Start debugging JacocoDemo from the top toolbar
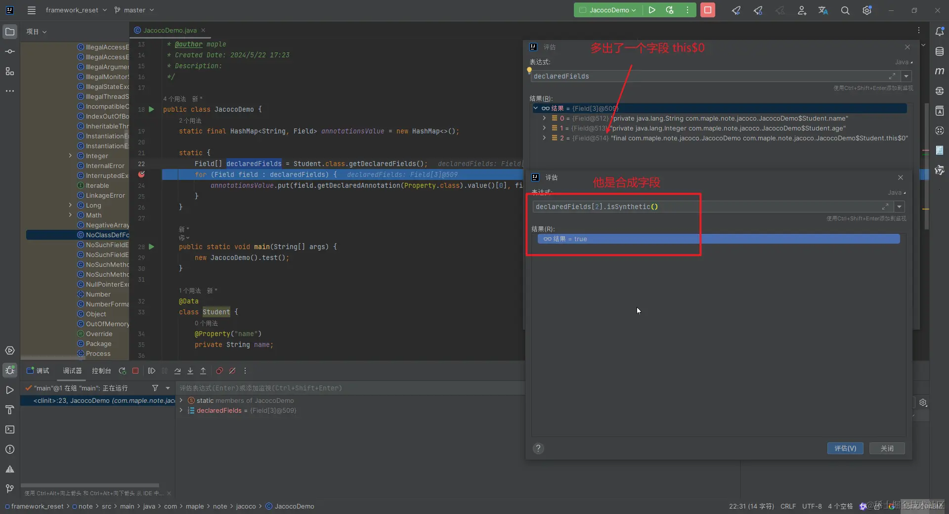Image resolution: width=949 pixels, height=514 pixels. point(670,10)
